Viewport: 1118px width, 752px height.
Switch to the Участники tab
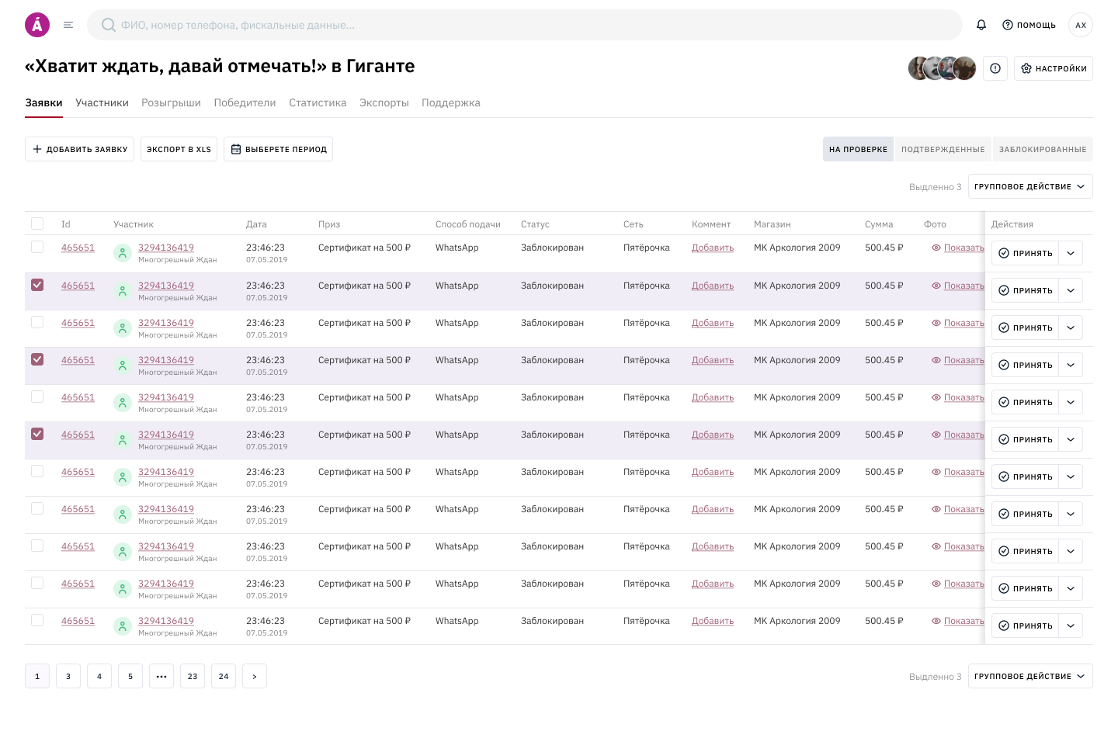coord(102,102)
